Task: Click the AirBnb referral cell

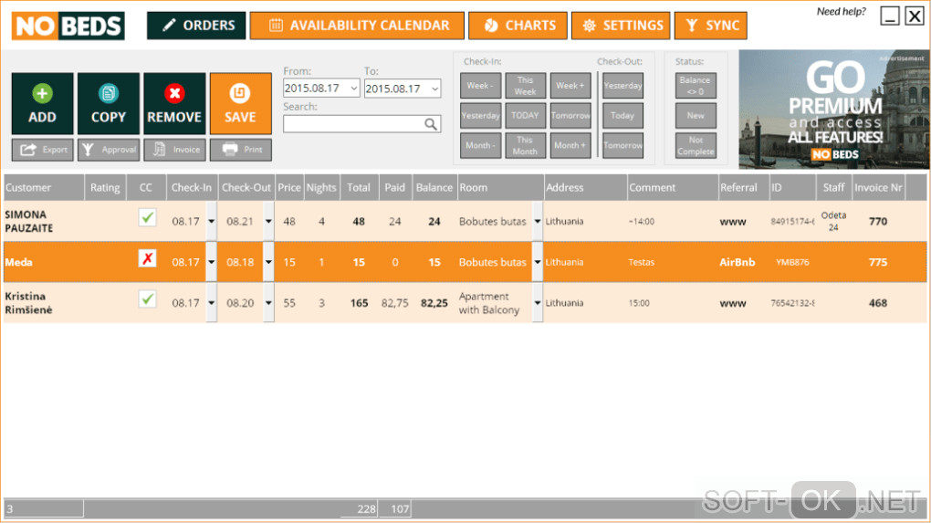Action: coord(737,262)
